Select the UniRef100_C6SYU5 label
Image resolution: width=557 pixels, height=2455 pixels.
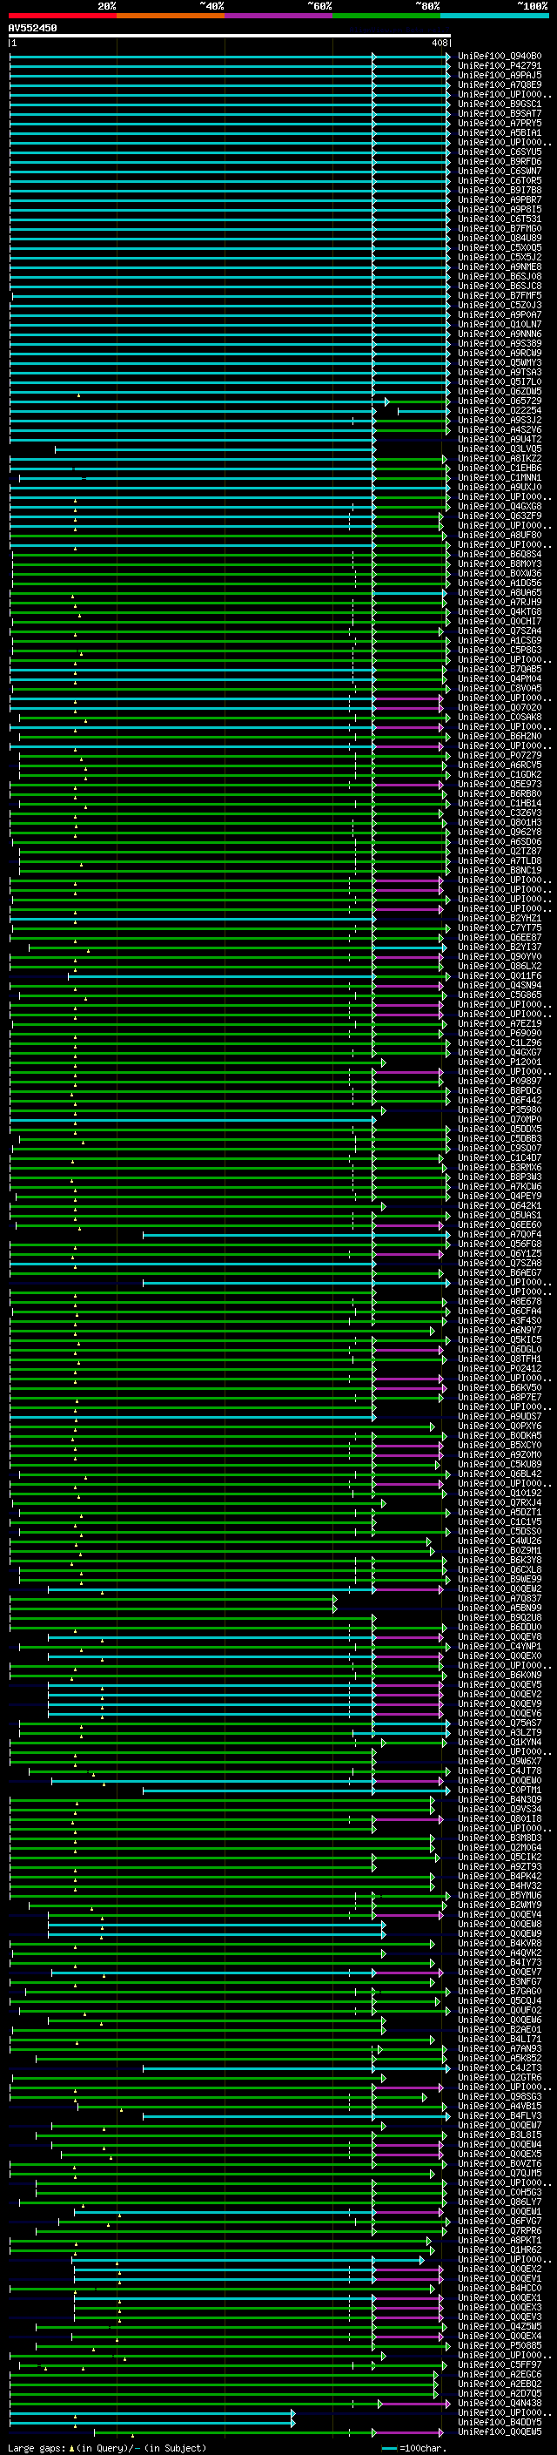(500, 152)
